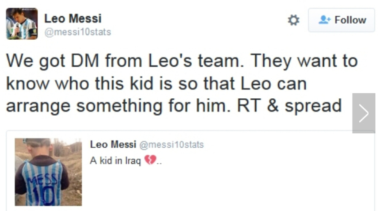Click Leo Messi's profile avatar
Screen dimensions: 380x211
[22, 24]
